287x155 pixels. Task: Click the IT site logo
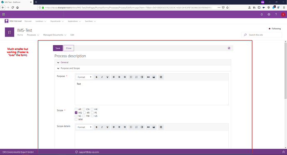point(10,32)
